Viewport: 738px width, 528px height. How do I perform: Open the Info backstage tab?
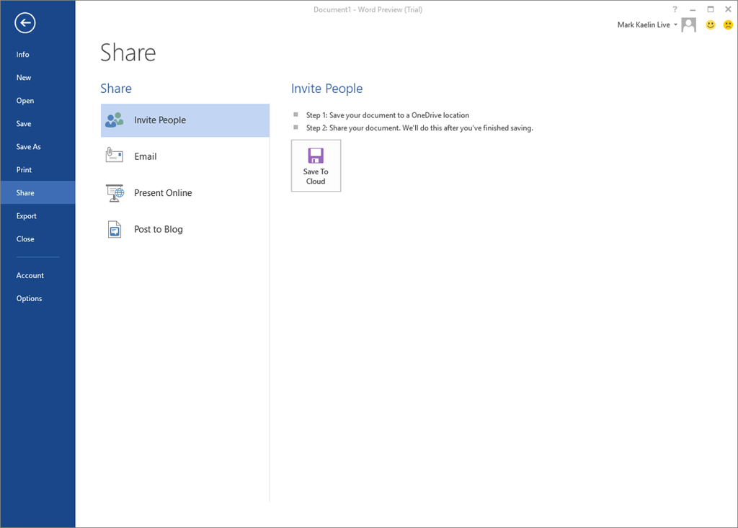[x=37, y=55]
